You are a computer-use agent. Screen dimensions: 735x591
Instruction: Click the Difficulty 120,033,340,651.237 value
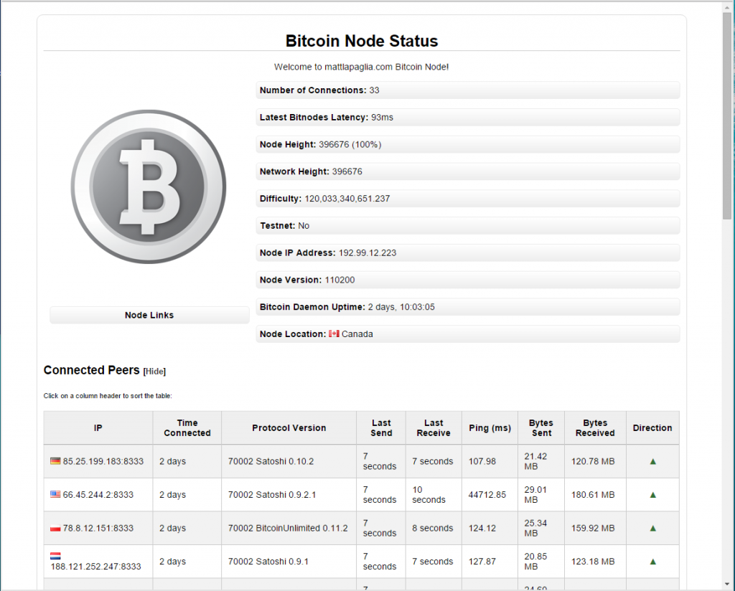pyautogui.click(x=347, y=199)
